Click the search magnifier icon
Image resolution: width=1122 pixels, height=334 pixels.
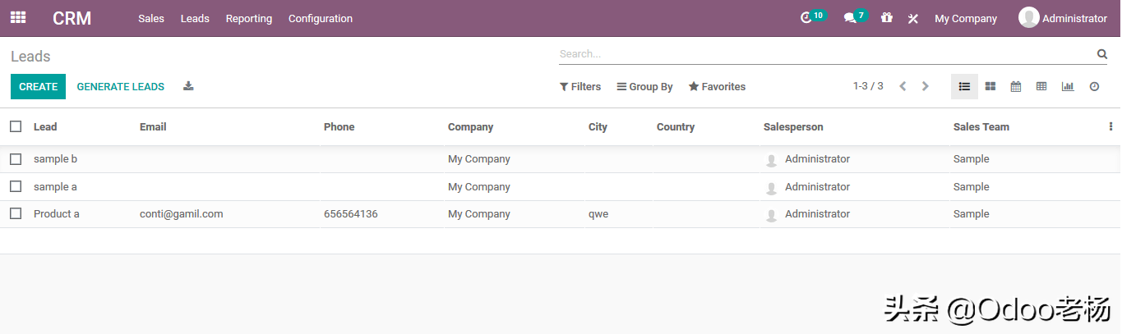point(1101,54)
